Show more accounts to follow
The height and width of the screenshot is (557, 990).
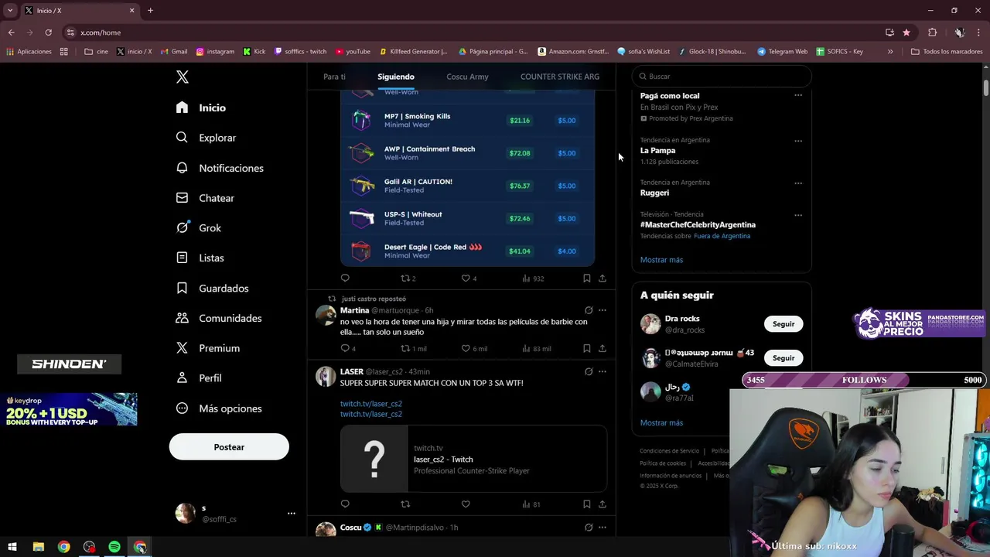(661, 423)
